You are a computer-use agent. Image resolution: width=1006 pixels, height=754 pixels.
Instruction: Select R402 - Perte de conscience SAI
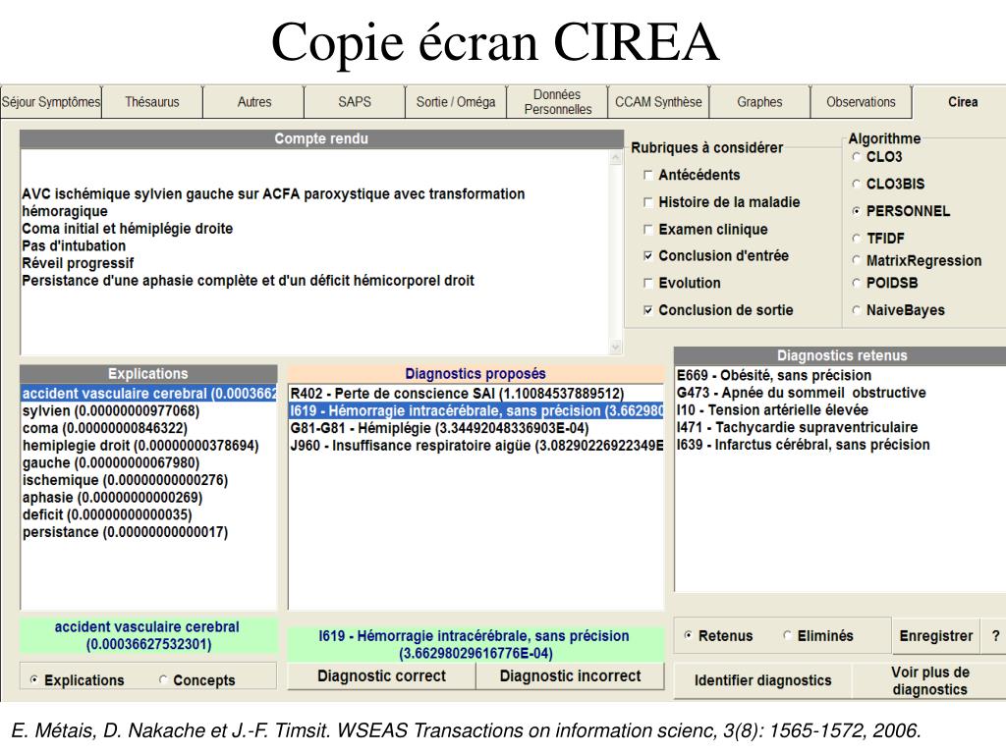point(476,393)
